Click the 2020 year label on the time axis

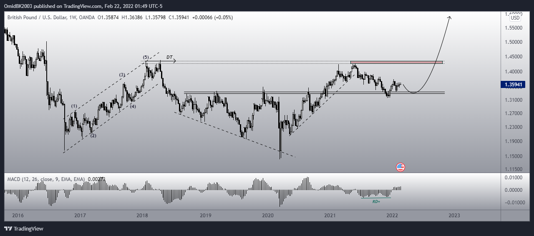[x=267, y=216]
